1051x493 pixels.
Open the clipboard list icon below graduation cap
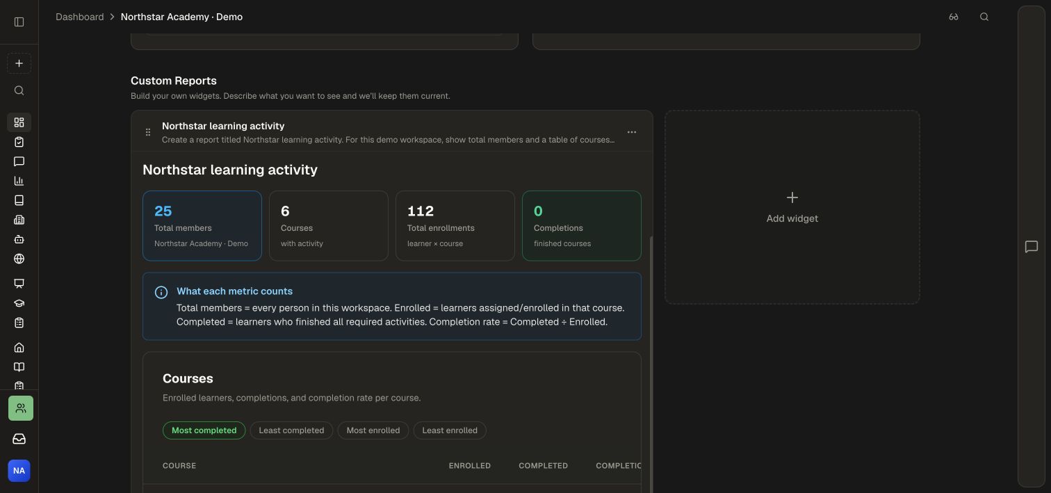click(x=19, y=323)
